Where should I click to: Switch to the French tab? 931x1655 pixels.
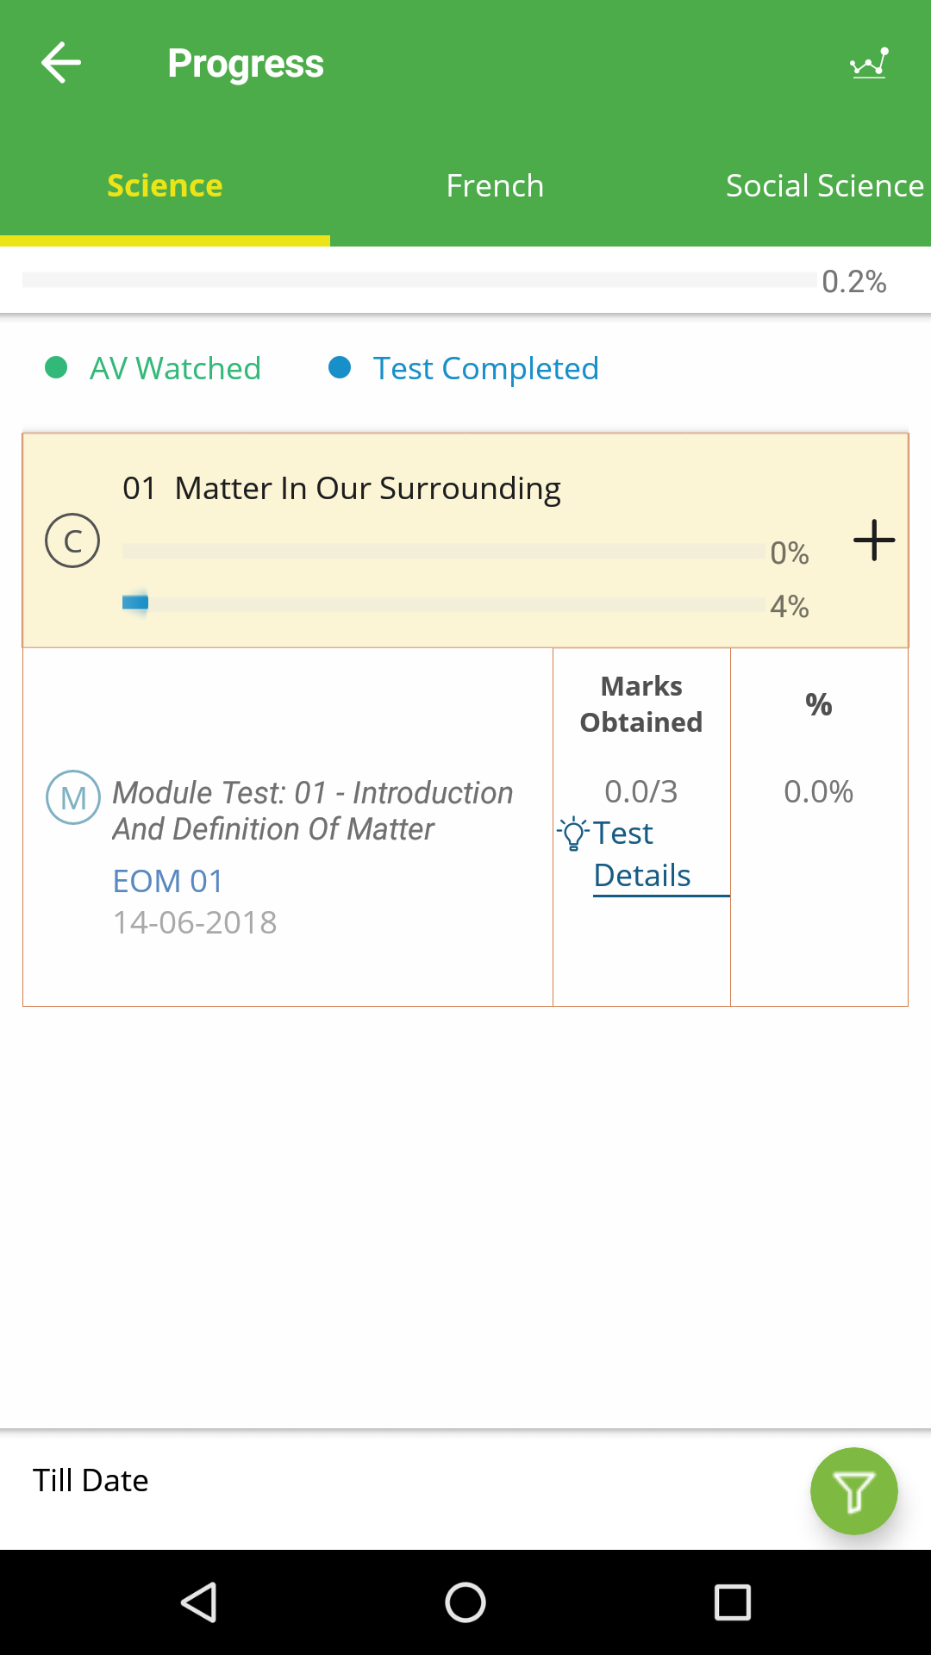(x=495, y=185)
